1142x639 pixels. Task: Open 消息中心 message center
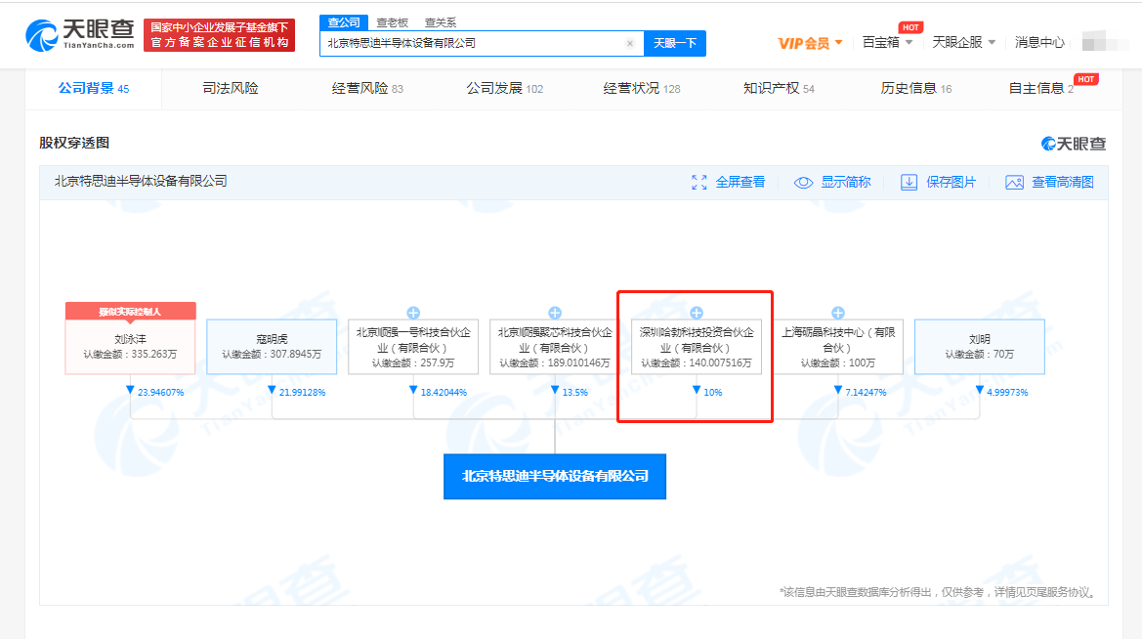[1039, 42]
